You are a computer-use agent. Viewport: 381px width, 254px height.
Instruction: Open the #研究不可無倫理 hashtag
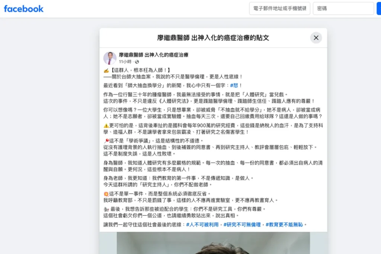click(242, 225)
